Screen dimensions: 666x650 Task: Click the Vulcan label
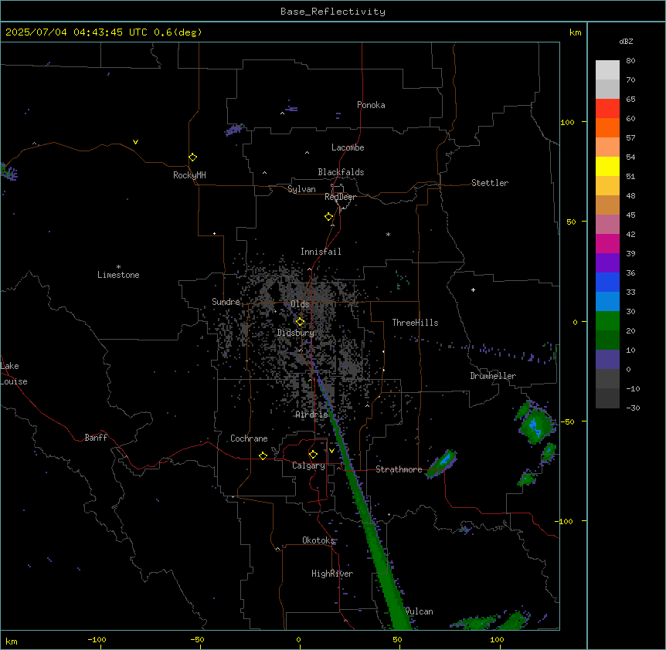(x=420, y=611)
